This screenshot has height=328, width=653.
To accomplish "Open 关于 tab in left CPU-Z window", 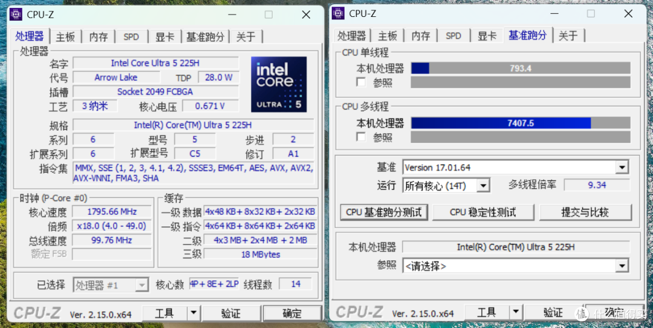I will [x=245, y=37].
